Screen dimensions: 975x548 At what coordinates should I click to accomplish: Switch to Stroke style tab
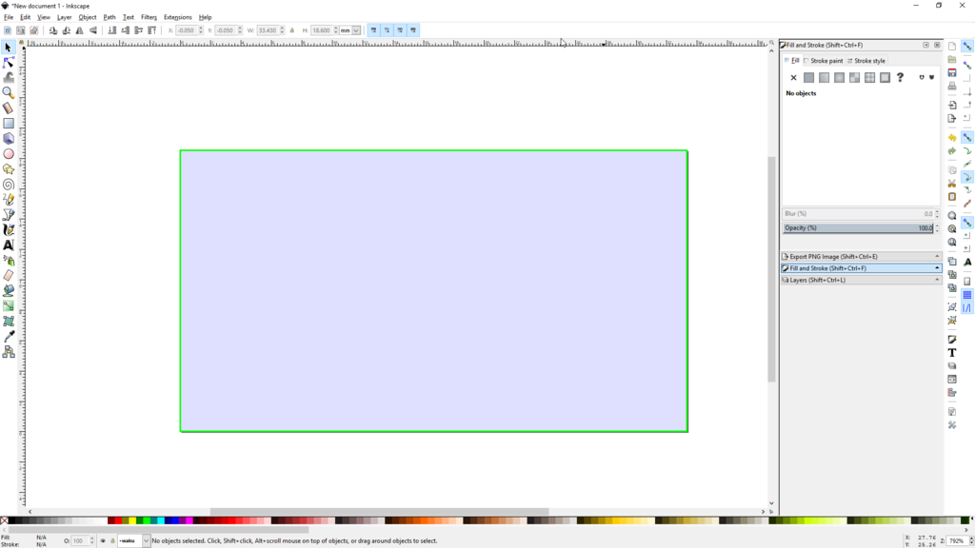[866, 61]
